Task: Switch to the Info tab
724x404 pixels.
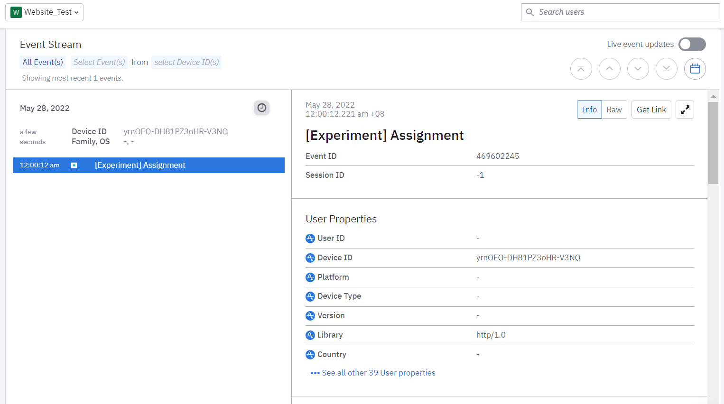Action: point(589,110)
